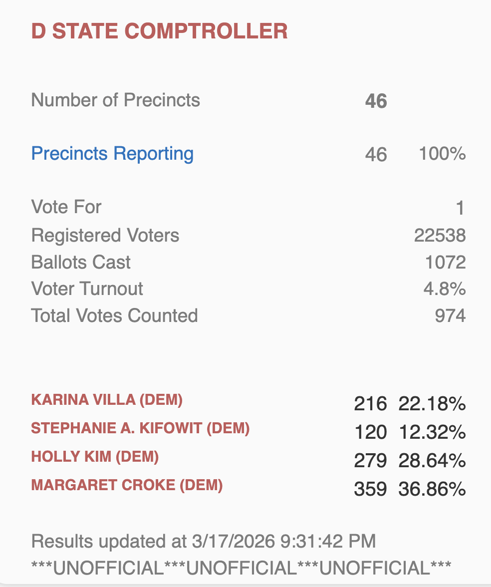The width and height of the screenshot is (491, 587).
Task: Click the Registered Voters count 22538
Action: pos(440,235)
